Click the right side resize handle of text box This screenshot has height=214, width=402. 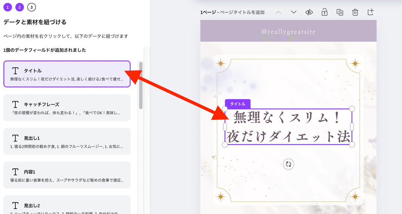(x=352, y=127)
